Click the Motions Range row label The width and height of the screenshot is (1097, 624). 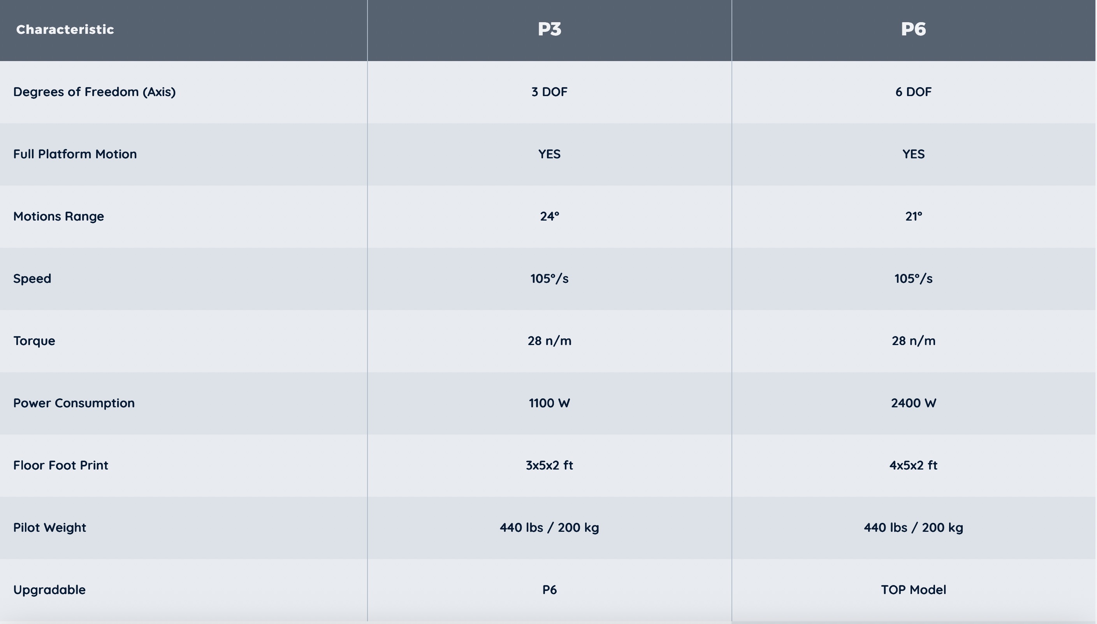[x=59, y=216]
